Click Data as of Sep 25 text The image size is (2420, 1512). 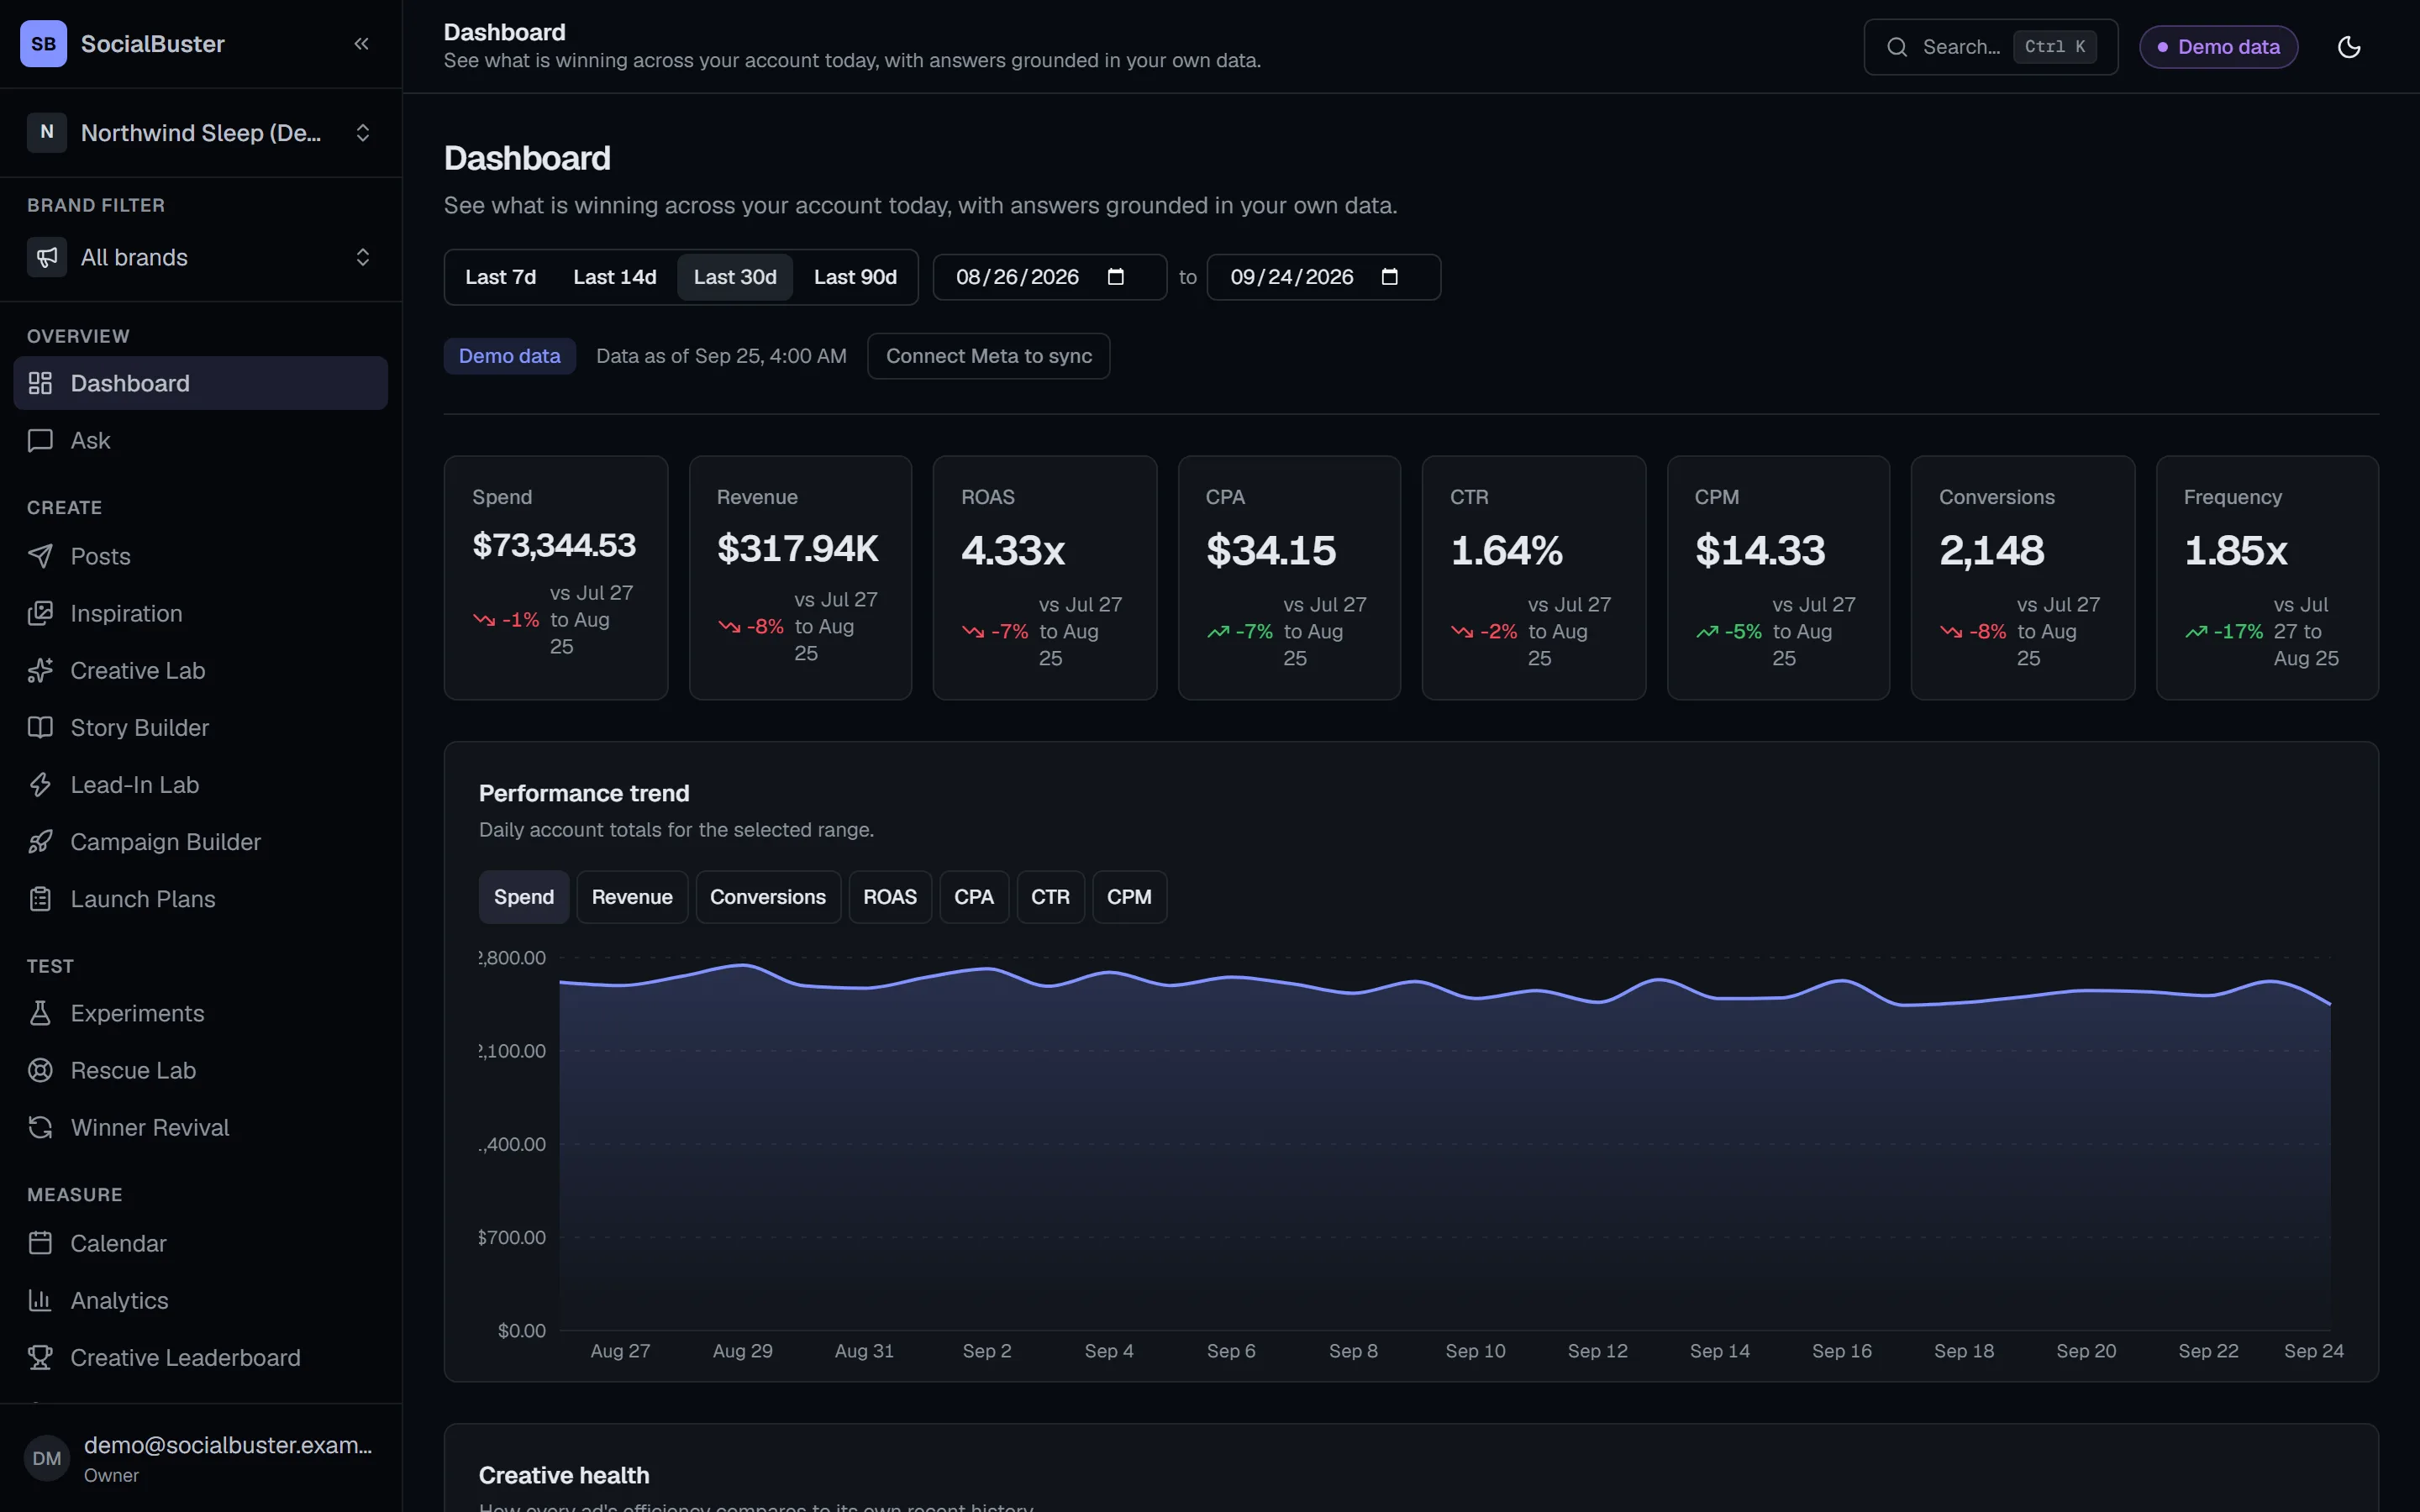[721, 356]
